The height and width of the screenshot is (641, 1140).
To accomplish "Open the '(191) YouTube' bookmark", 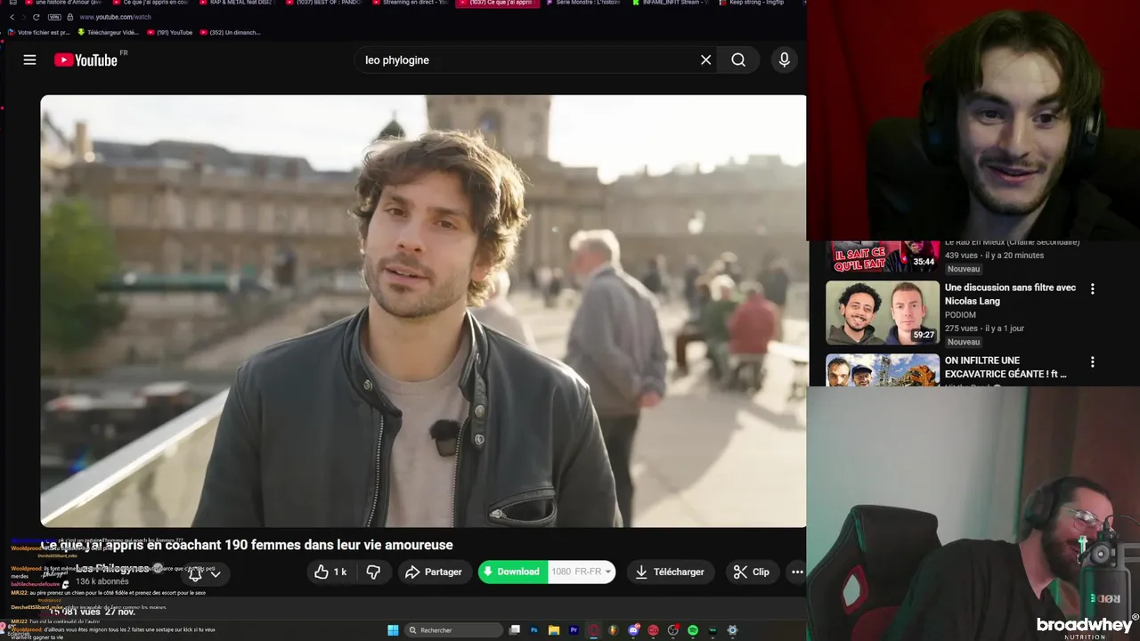I will tap(169, 32).
